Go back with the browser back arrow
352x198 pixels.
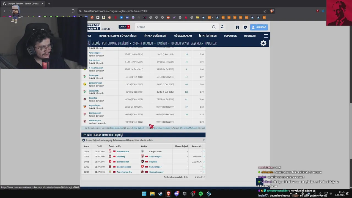point(4,11)
